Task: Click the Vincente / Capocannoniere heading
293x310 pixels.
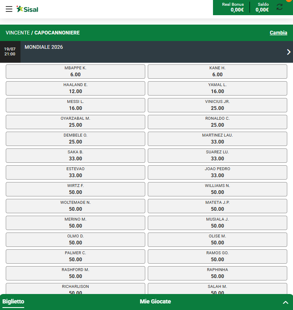Action: point(43,33)
